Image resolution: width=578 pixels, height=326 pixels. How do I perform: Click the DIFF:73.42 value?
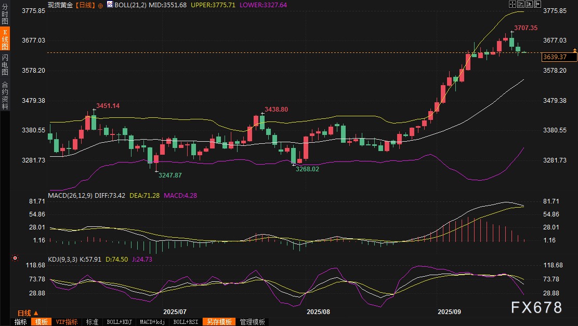110,195
